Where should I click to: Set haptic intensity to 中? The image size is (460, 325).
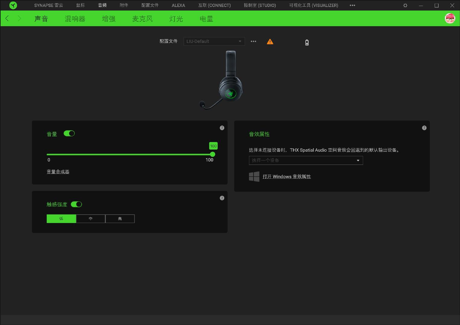(91, 219)
